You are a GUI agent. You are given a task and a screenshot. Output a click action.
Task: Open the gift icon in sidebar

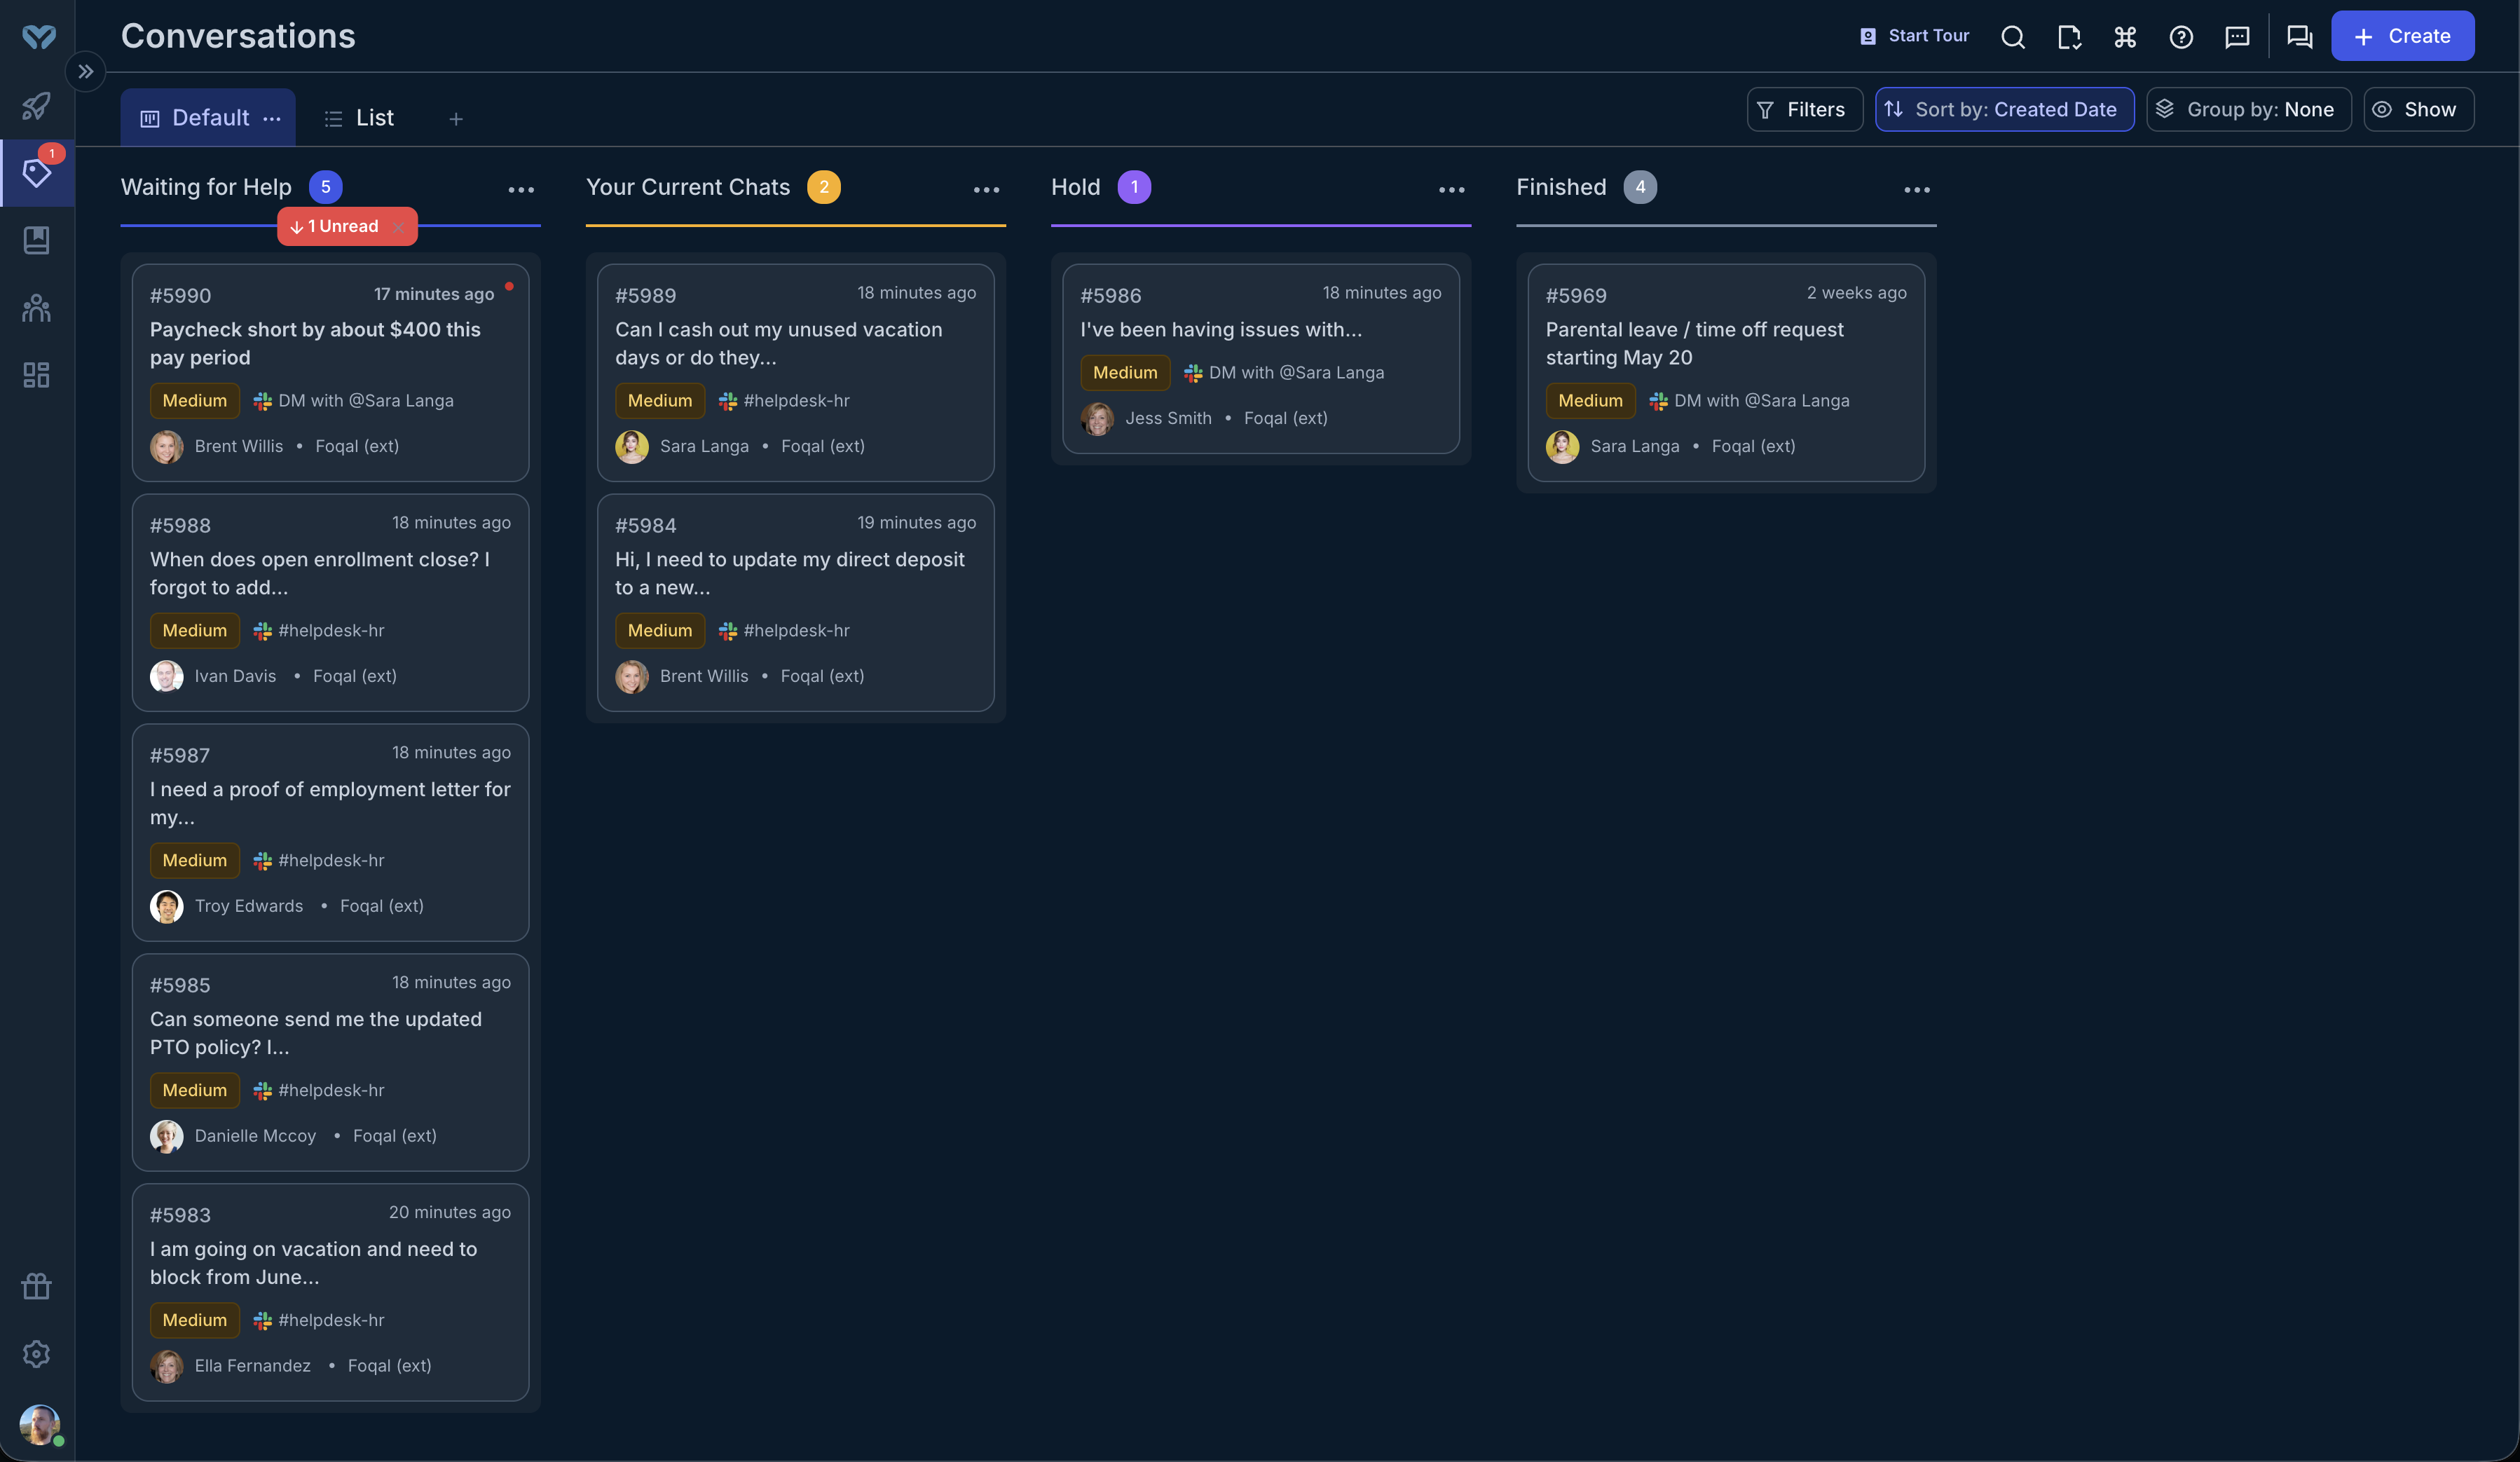[37, 1286]
